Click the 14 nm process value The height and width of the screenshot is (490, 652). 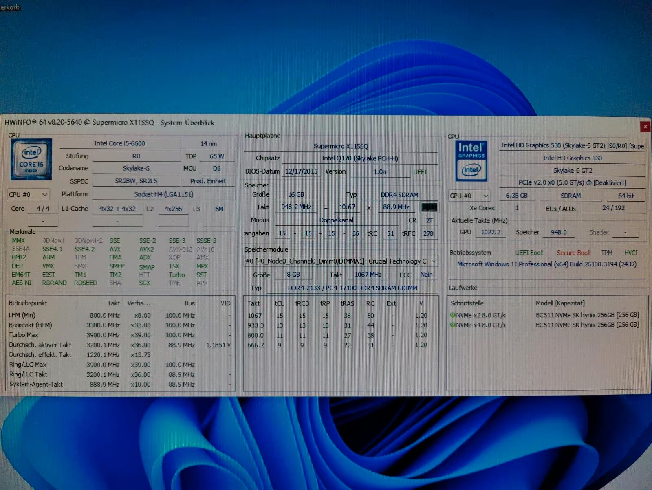pos(208,143)
